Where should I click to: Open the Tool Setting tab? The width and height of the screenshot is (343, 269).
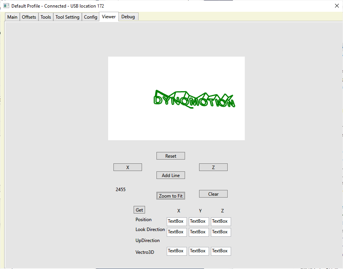[x=67, y=17]
